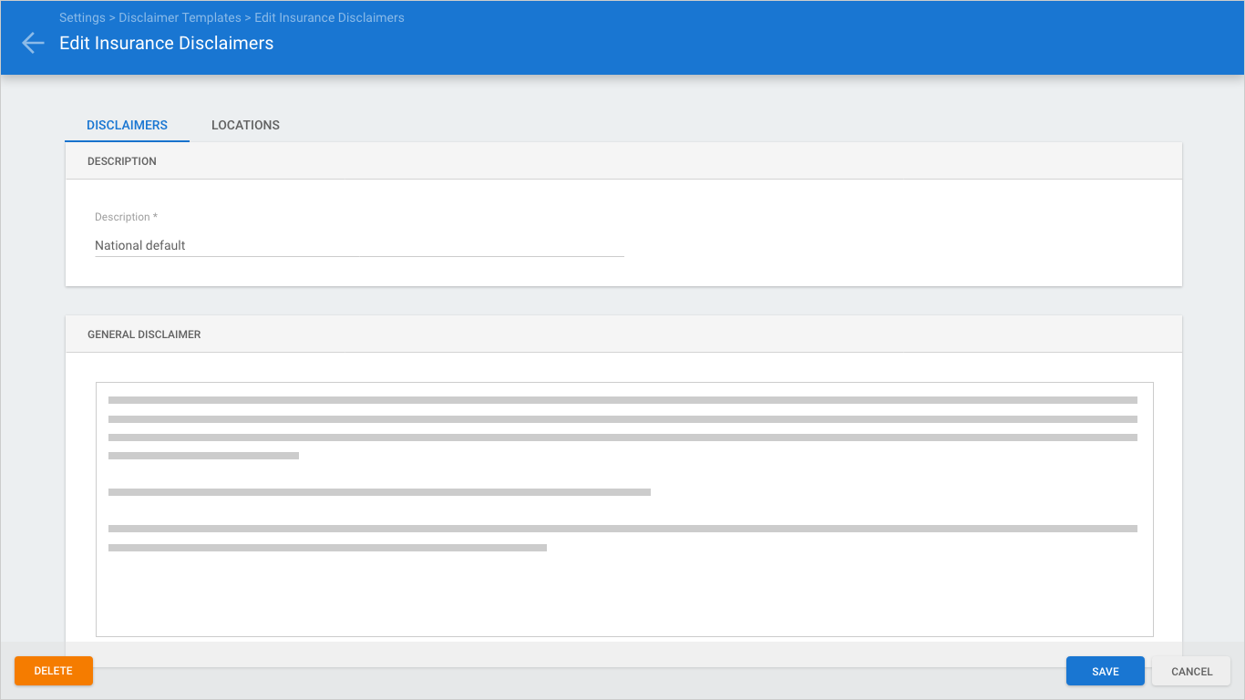Click the final short line of disclaimer text
Screen dimensions: 1245x700
pos(327,548)
